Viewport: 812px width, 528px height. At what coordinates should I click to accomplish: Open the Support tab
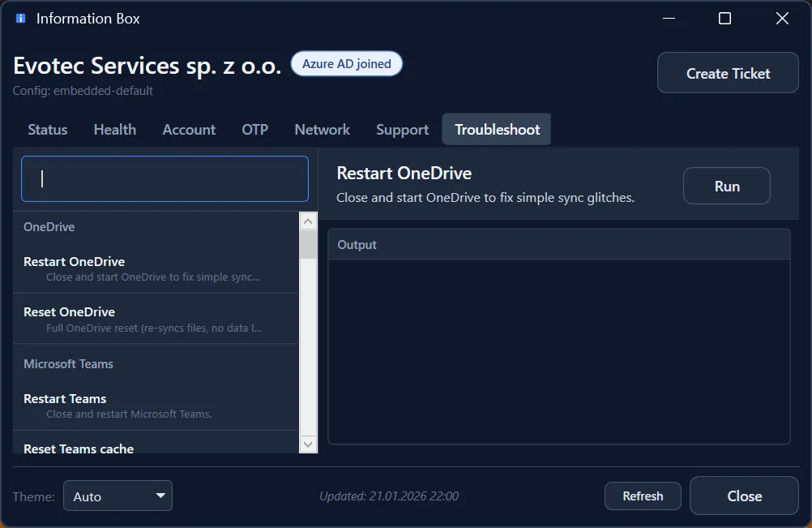[x=403, y=130]
